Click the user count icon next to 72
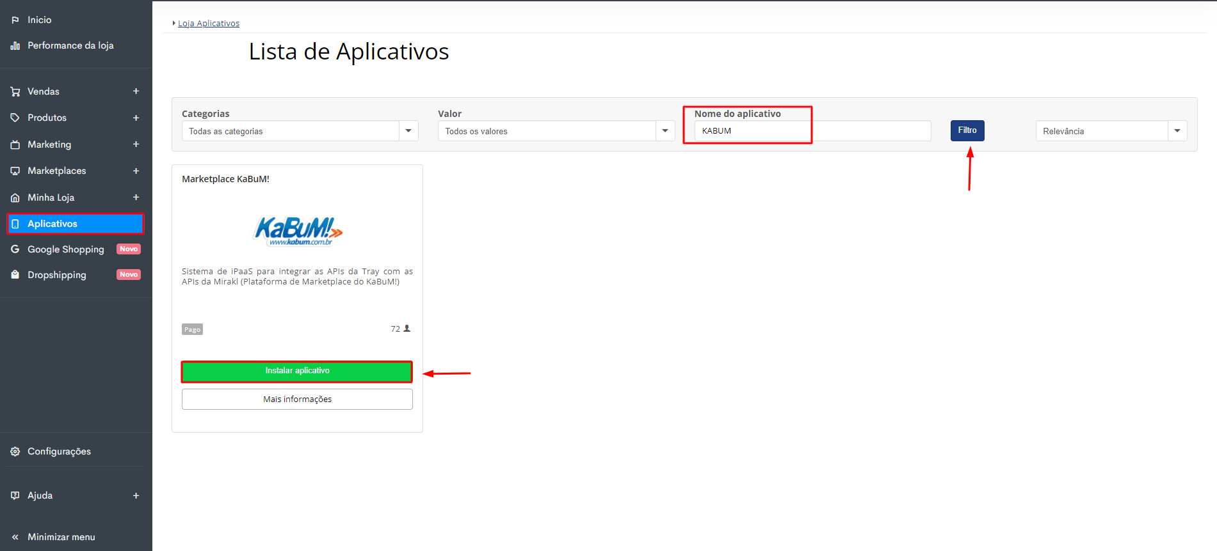The width and height of the screenshot is (1217, 551). (407, 329)
